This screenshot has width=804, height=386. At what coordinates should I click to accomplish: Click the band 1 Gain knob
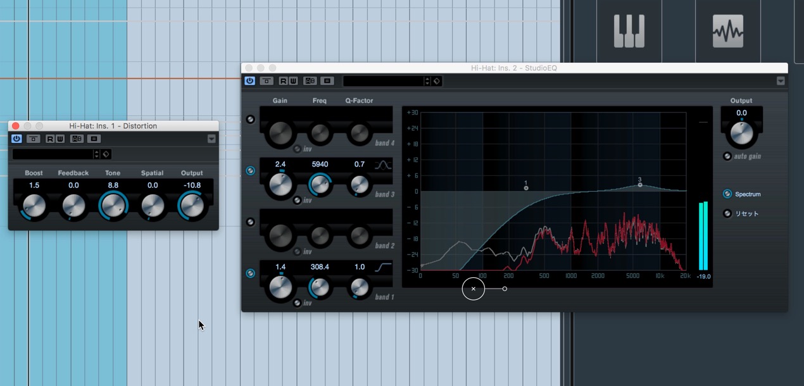coord(280,287)
